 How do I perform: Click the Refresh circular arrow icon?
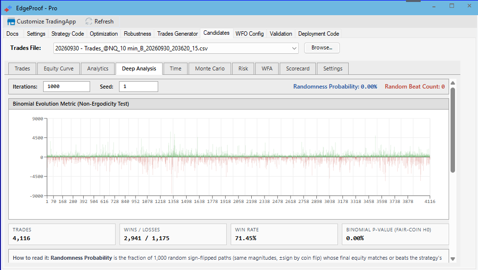pyautogui.click(x=89, y=22)
